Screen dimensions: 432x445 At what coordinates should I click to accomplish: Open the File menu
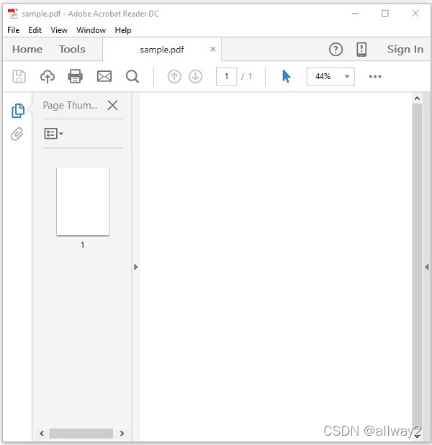(x=14, y=30)
